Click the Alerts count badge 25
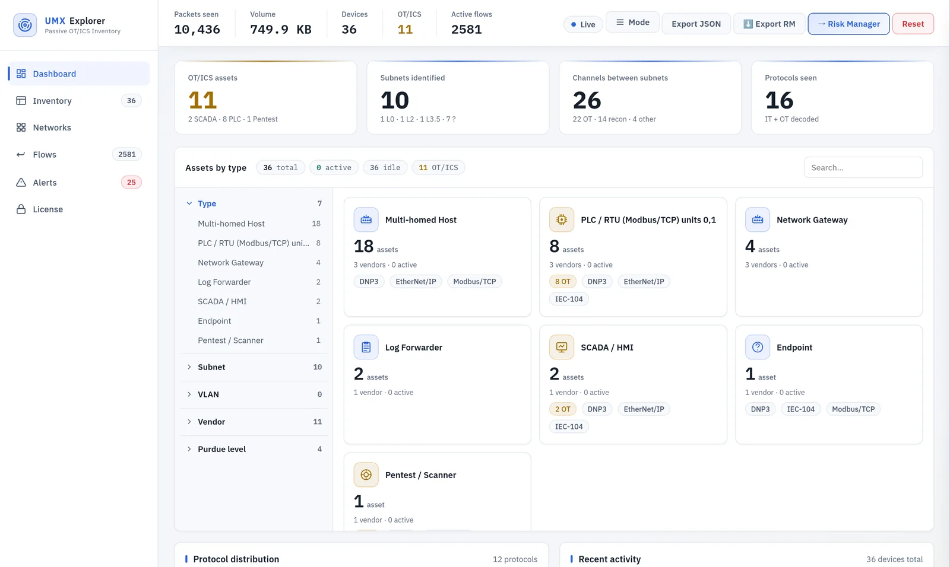 coord(131,183)
